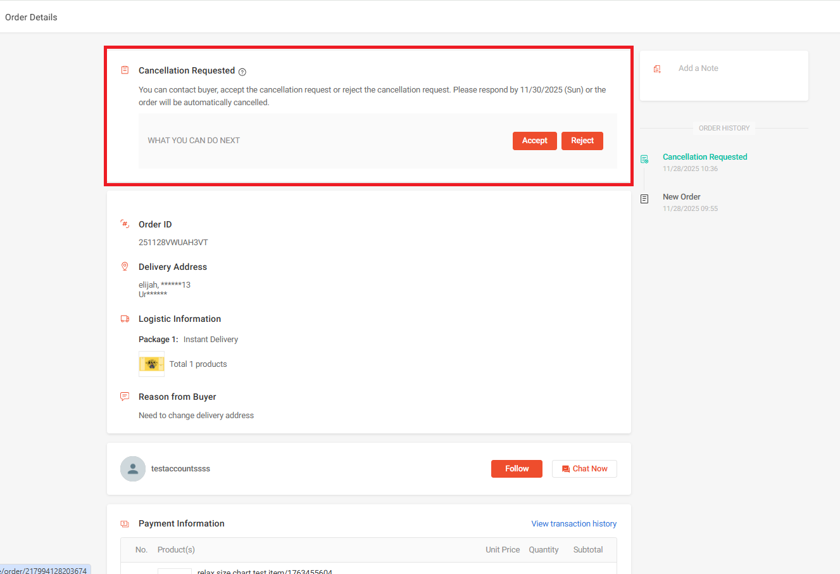Click the green Cancellation Requested history icon
The image size is (840, 574).
pyautogui.click(x=644, y=159)
